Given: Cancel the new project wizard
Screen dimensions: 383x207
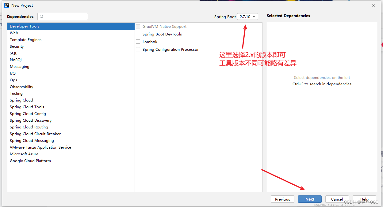Looking at the screenshot, I should 337,199.
